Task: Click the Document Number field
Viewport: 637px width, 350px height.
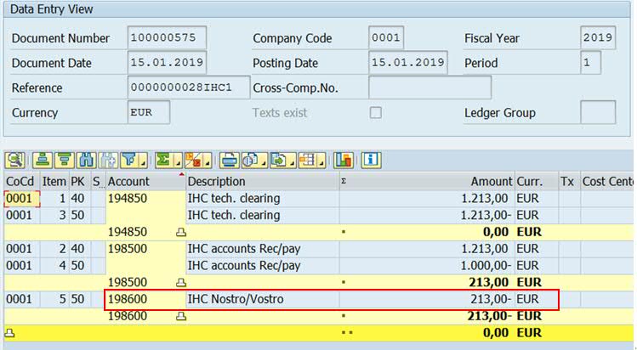Action: point(167,38)
